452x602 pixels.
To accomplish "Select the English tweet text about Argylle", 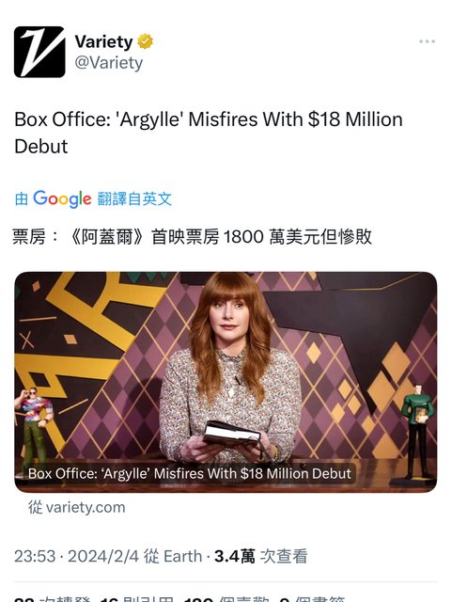I will click(209, 133).
